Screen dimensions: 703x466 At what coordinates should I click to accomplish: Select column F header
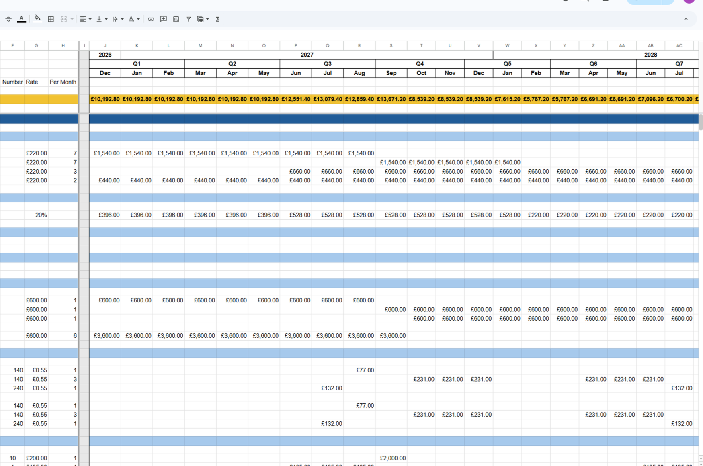12,46
